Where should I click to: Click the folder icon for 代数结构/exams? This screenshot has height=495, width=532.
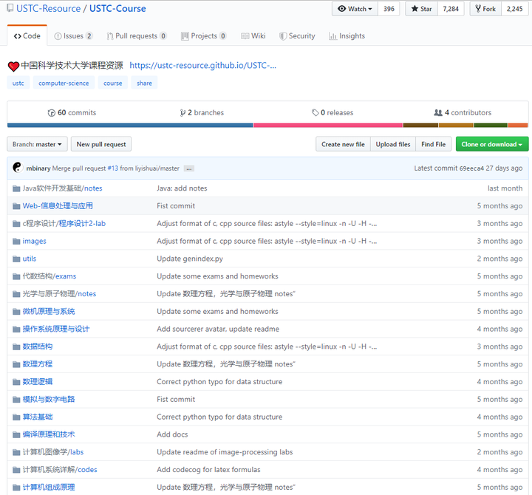[16, 276]
